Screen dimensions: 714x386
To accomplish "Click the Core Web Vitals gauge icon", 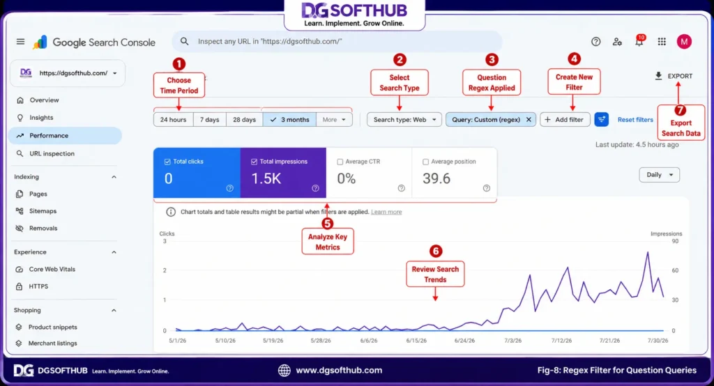I will click(19, 270).
